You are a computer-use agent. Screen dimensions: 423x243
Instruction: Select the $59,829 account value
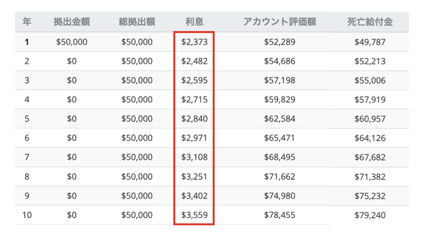tap(280, 99)
